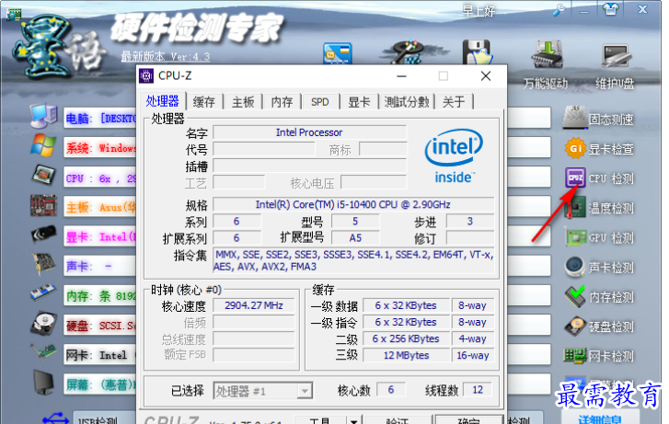Click the 2904.27 MHz core speed value

pyautogui.click(x=254, y=305)
